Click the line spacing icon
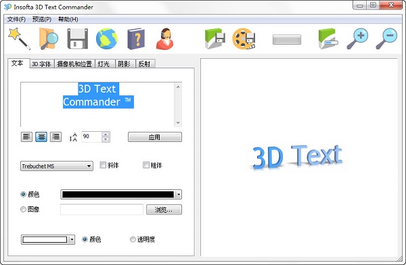The height and width of the screenshot is (265, 406). point(73,137)
